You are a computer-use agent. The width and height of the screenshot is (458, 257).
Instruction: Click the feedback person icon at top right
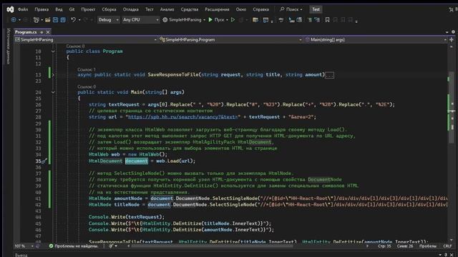[451, 9]
